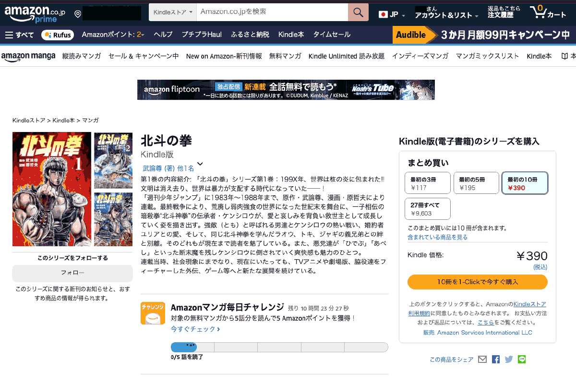Select the 最初の5冊 bundle option
This screenshot has width=576, height=384.
click(x=476, y=183)
